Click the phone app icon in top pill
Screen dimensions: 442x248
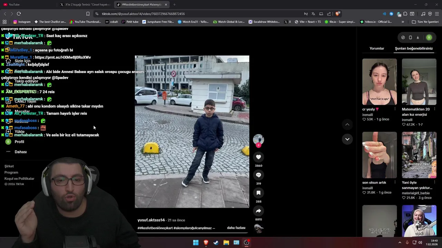(410, 38)
